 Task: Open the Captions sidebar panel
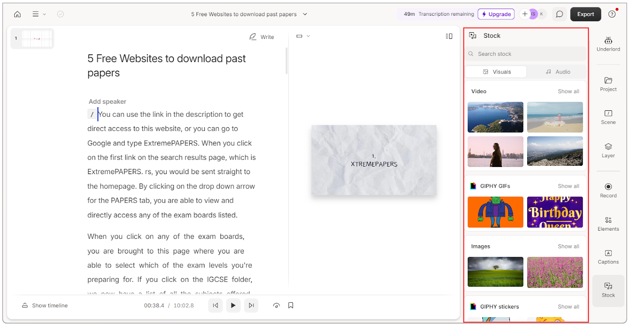pos(608,257)
